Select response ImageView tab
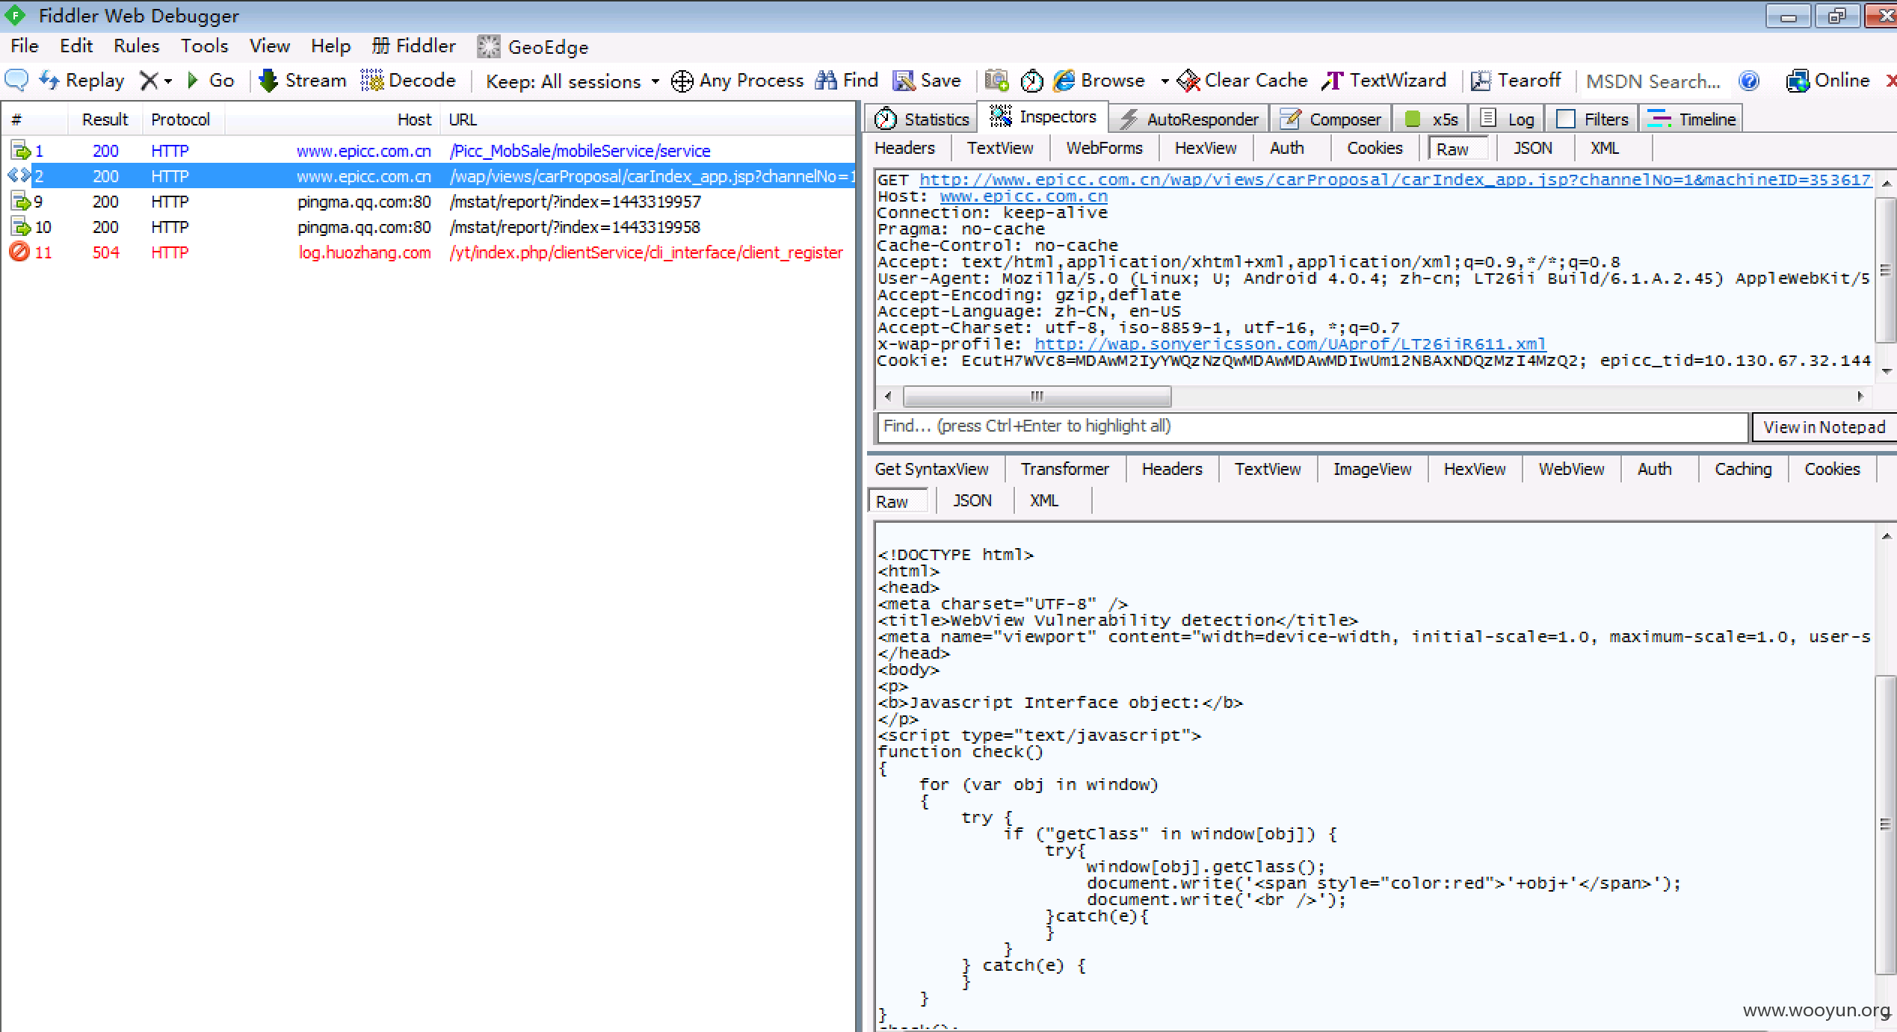1897x1032 pixels. (1372, 469)
